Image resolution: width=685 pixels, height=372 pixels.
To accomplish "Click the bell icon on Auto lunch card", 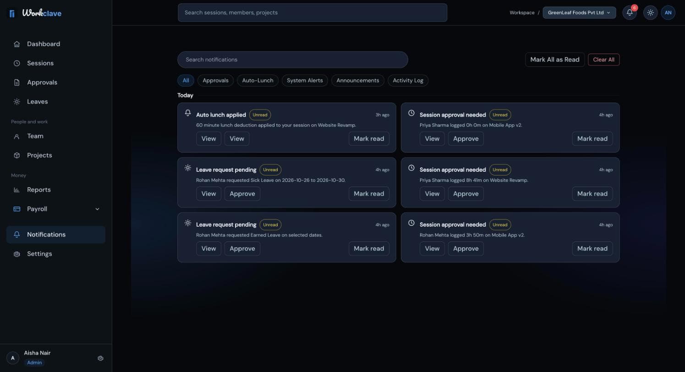I will tap(188, 113).
